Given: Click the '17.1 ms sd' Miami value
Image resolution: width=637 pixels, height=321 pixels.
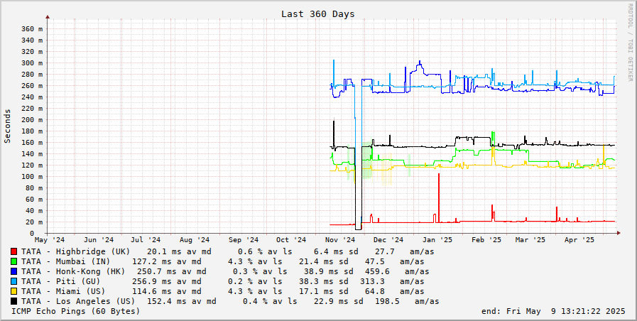Looking at the screenshot, I should click(x=324, y=291).
